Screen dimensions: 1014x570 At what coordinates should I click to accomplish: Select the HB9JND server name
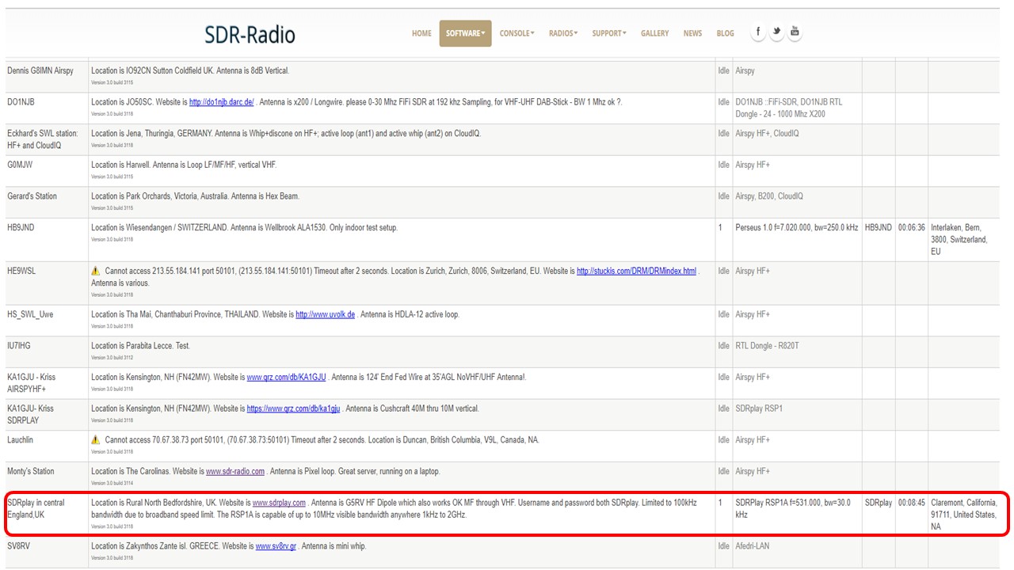tap(21, 227)
